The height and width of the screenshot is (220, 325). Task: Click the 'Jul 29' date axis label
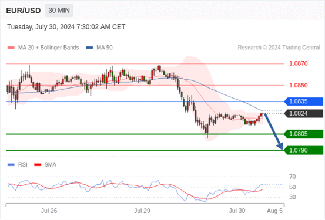point(142,211)
